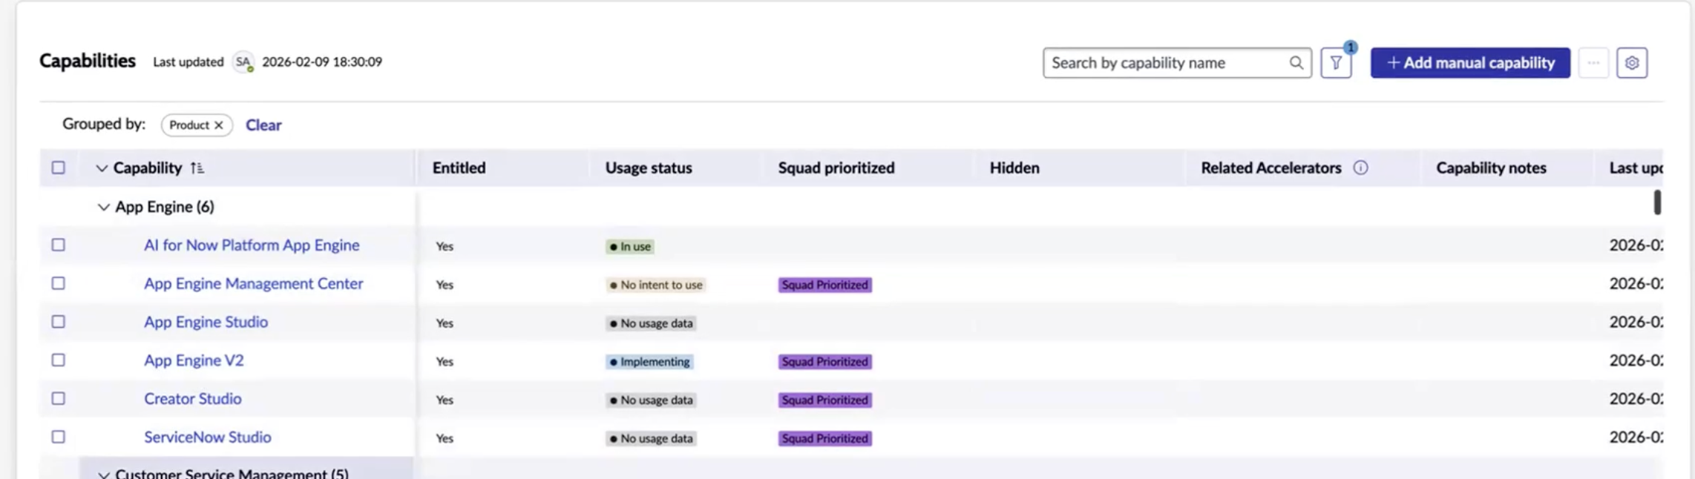Image resolution: width=1695 pixels, height=479 pixels.
Task: Open the filter funnel icon
Action: click(1336, 63)
